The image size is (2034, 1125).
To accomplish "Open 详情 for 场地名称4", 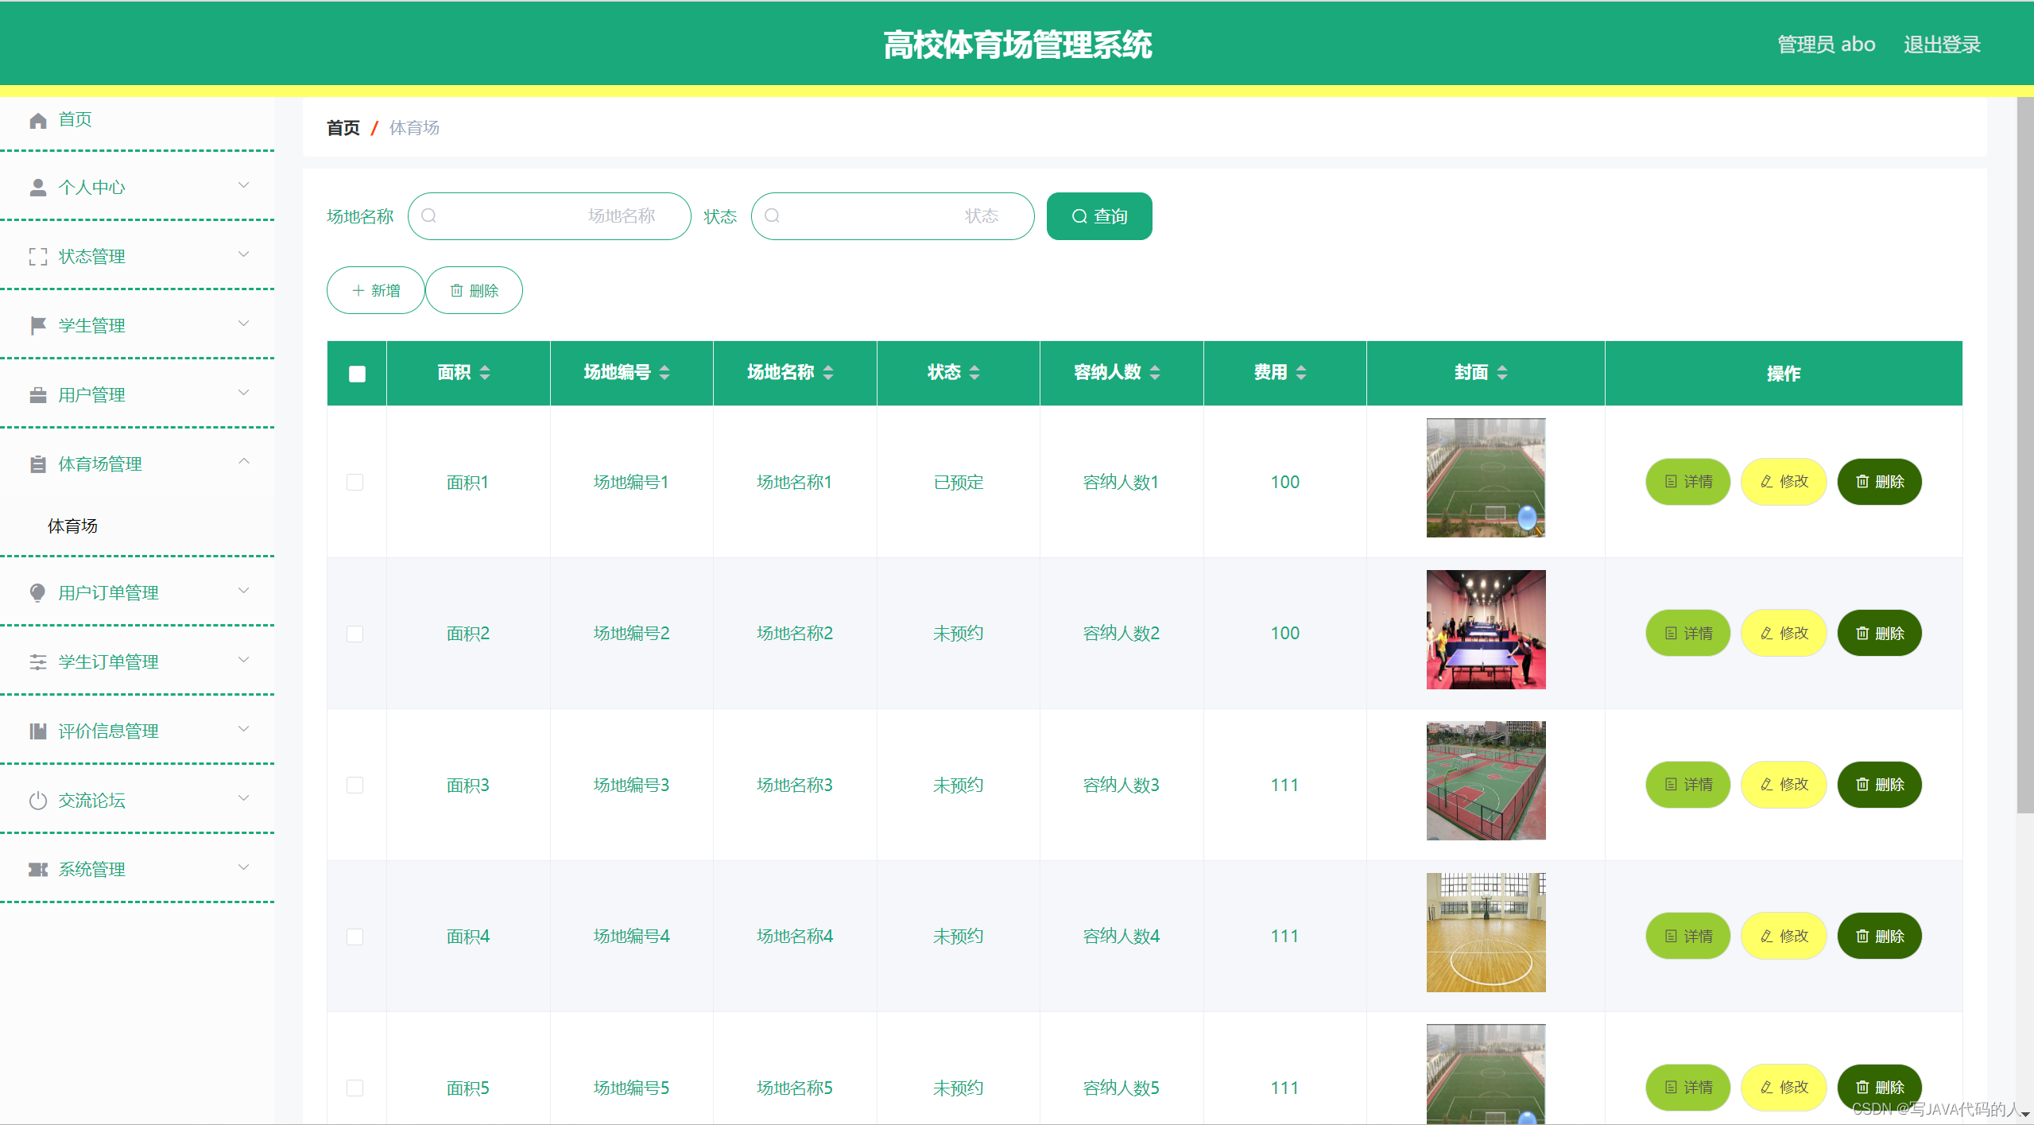I will click(1688, 937).
